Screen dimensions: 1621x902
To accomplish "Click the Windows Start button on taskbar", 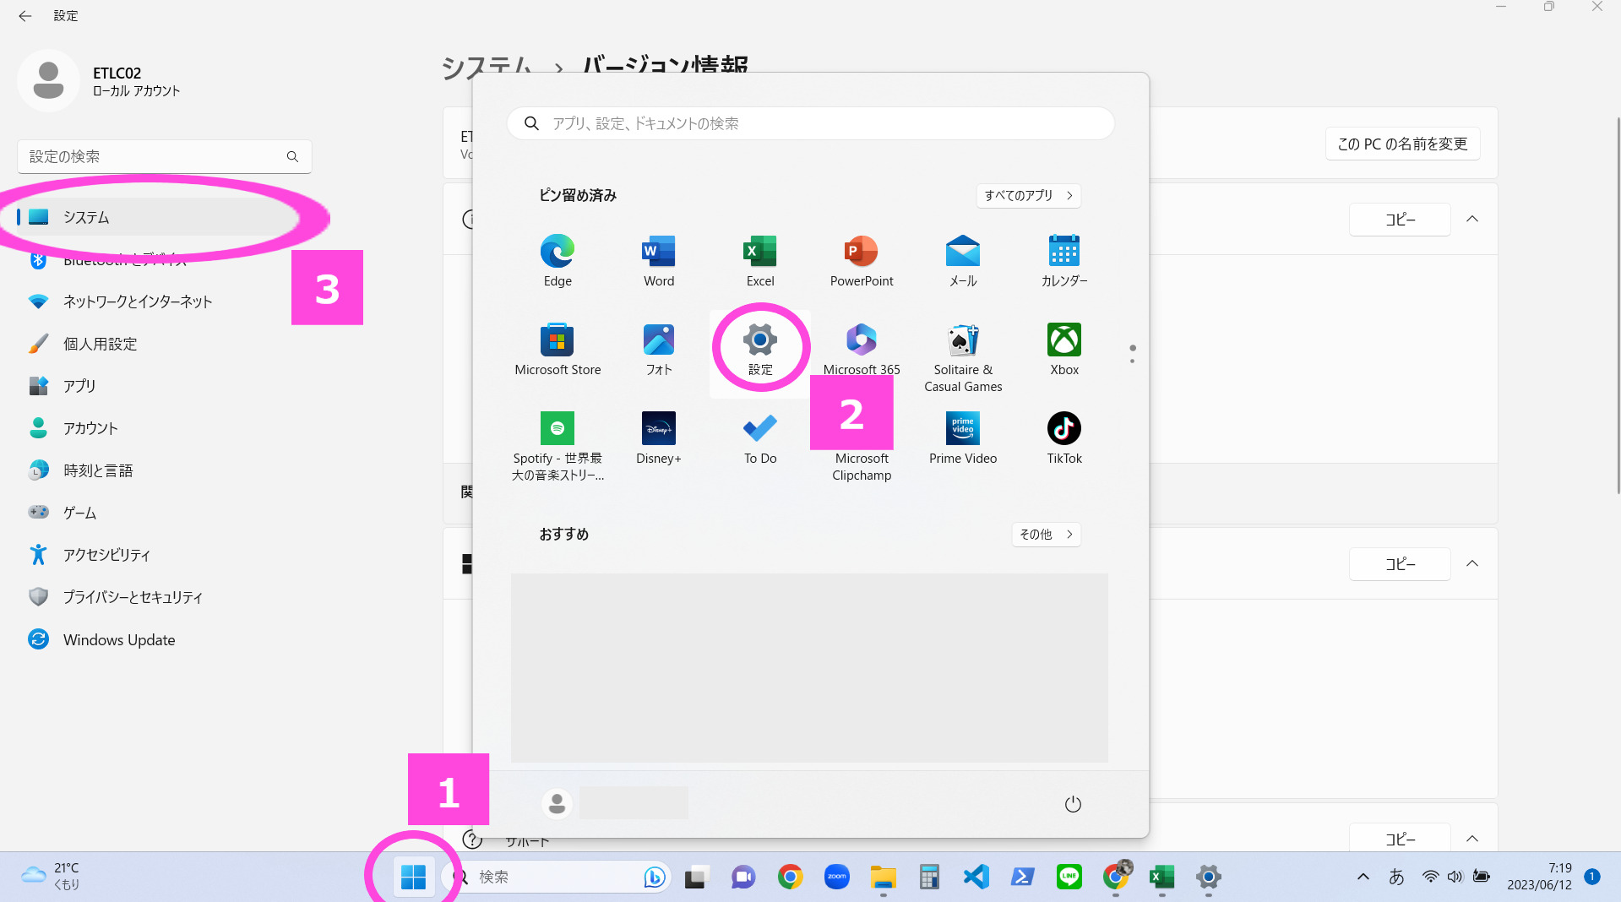I will [x=413, y=877].
